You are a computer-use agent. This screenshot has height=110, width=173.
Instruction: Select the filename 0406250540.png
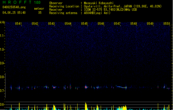point(14,7)
